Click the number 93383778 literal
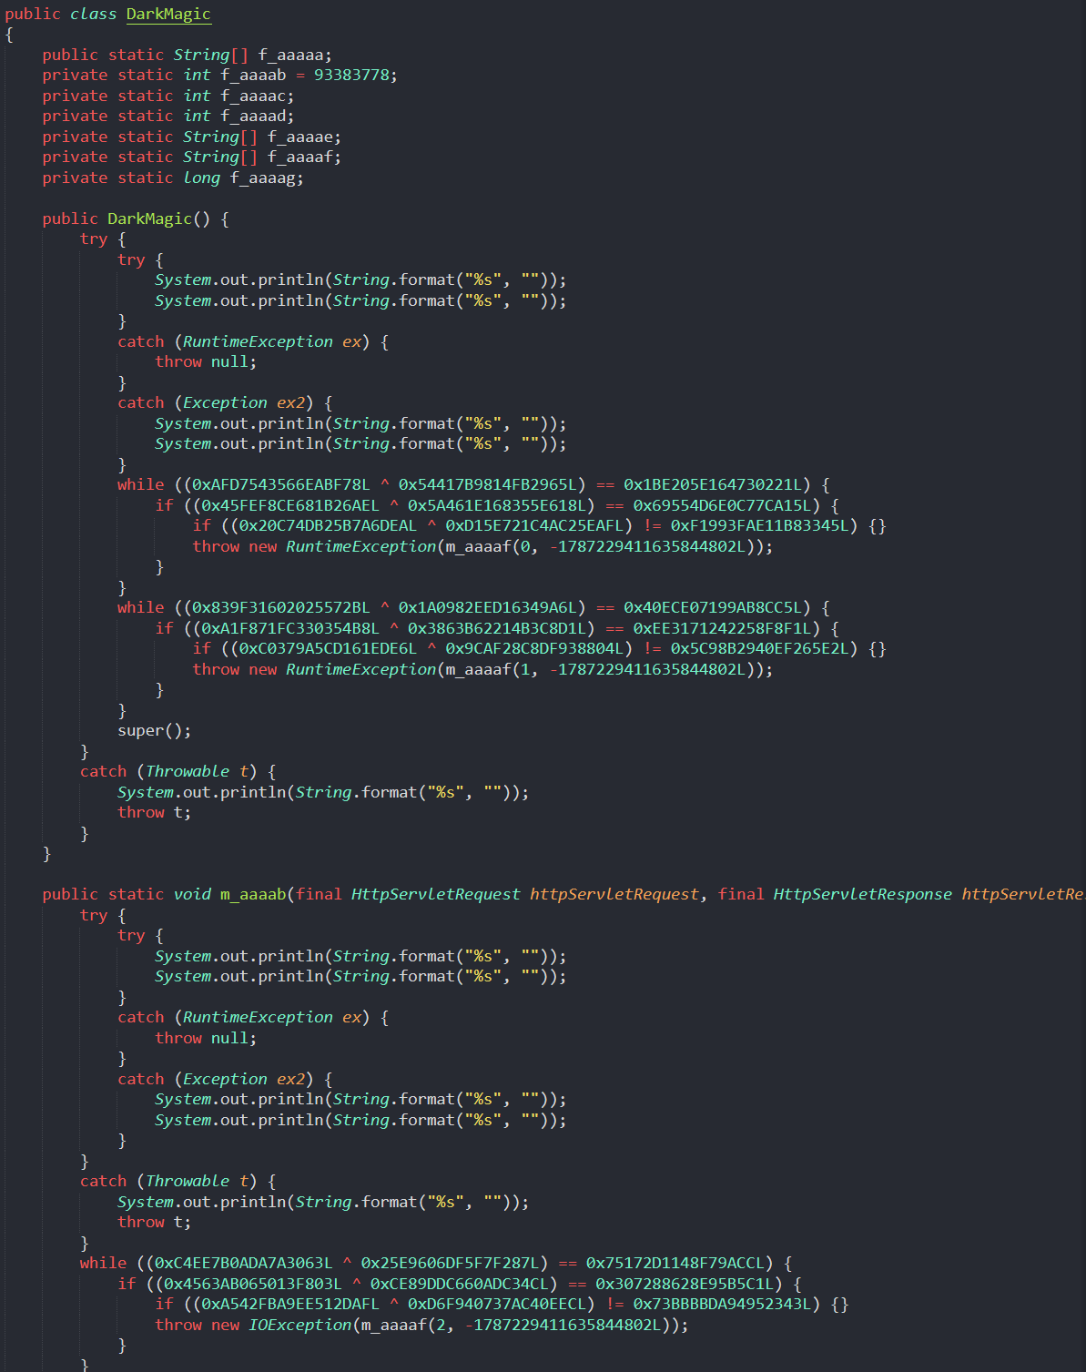 click(x=355, y=75)
